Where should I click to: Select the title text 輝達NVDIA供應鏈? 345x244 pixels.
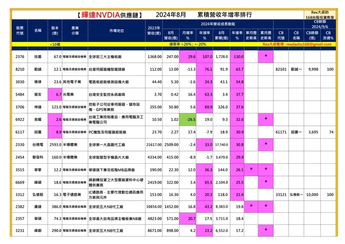pos(110,15)
